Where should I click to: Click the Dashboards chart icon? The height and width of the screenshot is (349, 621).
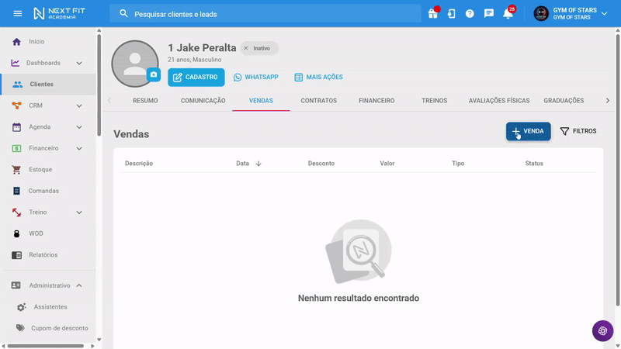[x=16, y=63]
